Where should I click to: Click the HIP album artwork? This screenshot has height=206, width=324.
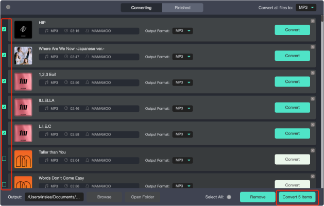pos(23,30)
